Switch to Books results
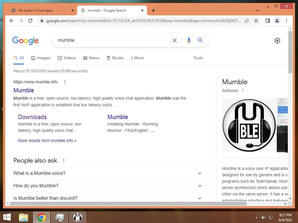This screenshot has height=223, width=298. (x=115, y=58)
